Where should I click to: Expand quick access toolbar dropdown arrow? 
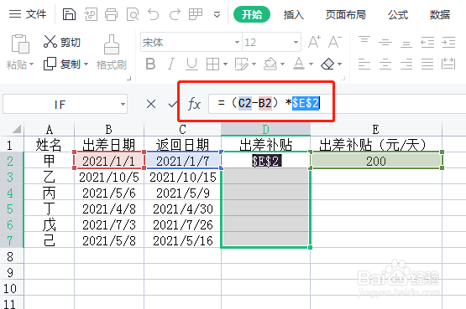tap(217, 14)
